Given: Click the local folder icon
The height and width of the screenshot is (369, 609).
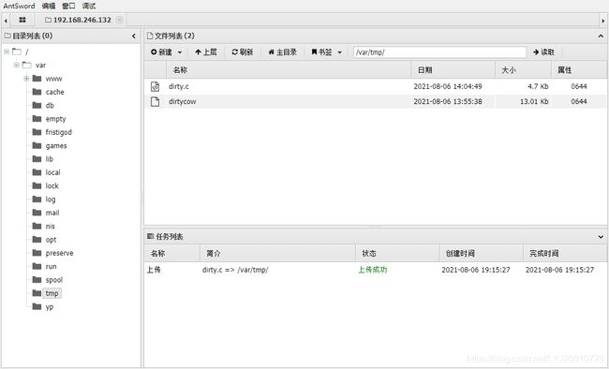Looking at the screenshot, I should pos(37,172).
